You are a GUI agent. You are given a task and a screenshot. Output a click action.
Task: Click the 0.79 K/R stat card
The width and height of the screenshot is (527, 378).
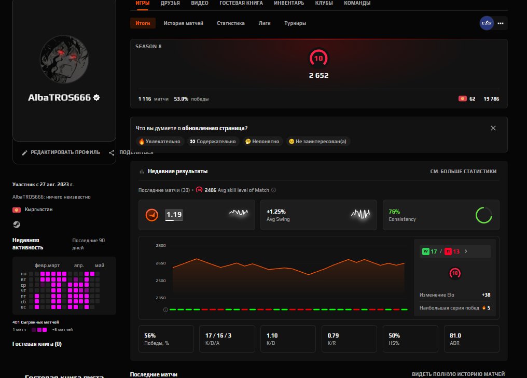click(x=349, y=339)
